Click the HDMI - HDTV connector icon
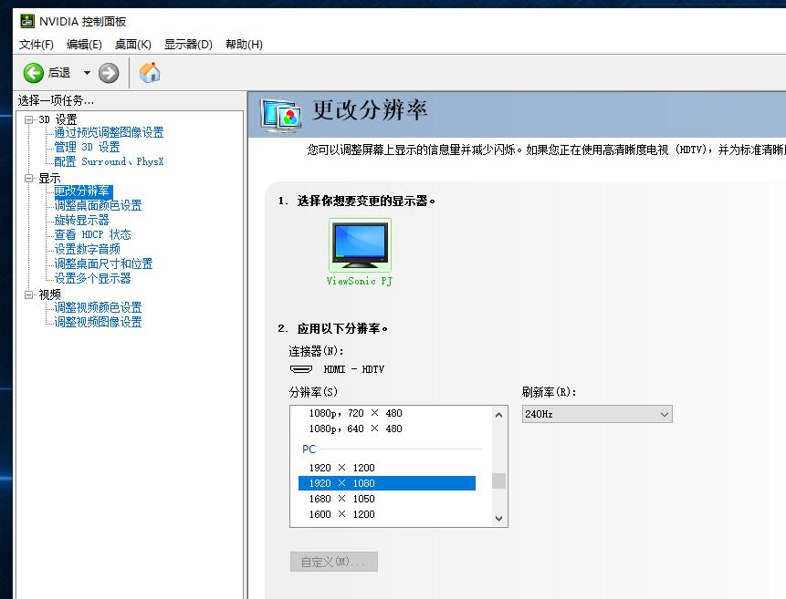 click(x=301, y=369)
